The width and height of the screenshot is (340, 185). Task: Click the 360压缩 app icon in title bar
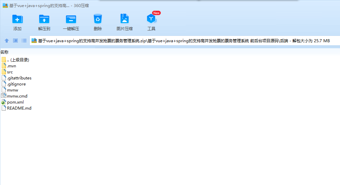[5, 5]
